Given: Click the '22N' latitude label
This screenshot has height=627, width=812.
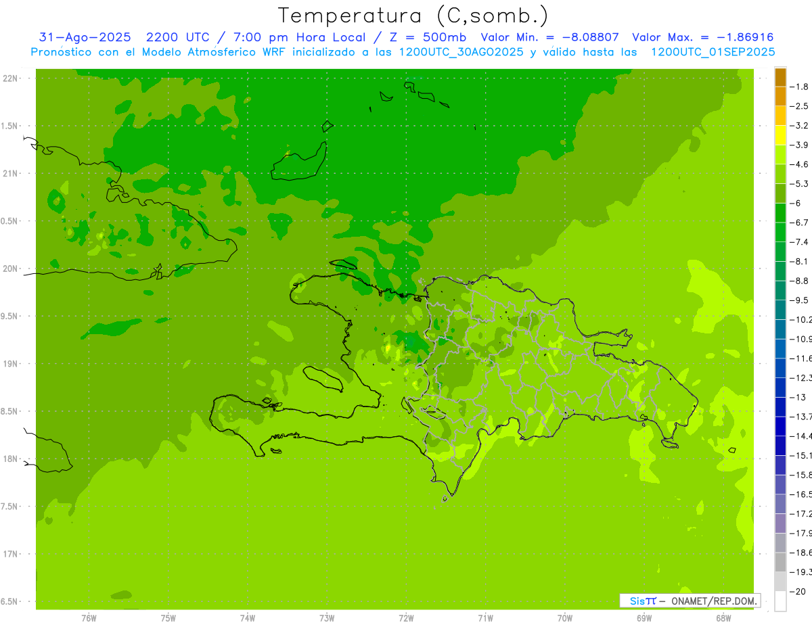Looking at the screenshot, I should [10, 78].
